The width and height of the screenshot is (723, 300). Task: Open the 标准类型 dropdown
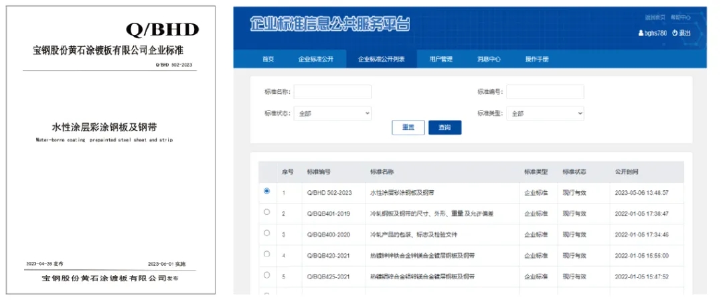point(545,114)
